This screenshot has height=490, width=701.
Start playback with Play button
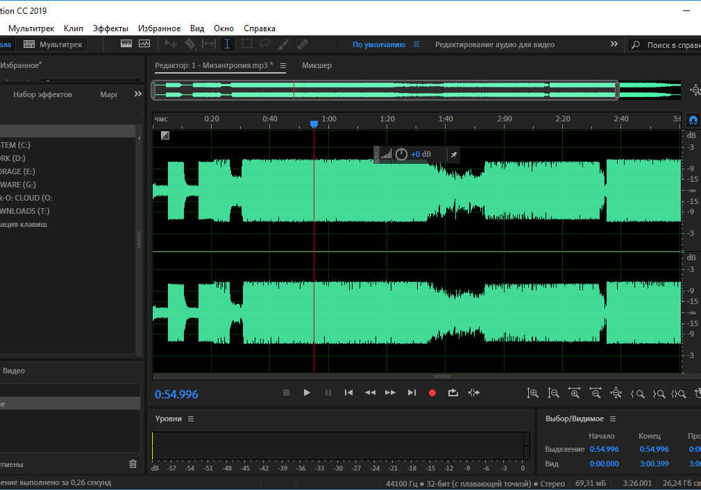(x=307, y=393)
